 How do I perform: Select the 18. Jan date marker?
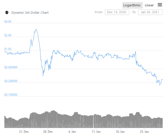[120, 132]
